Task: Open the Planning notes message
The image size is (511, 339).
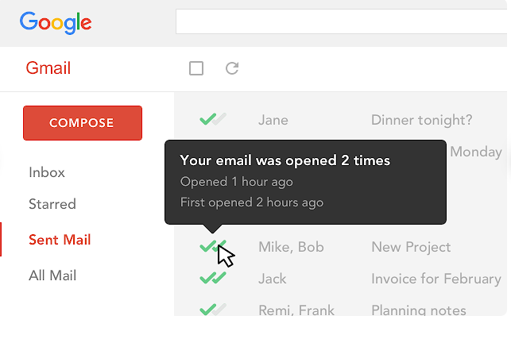Action: tap(419, 310)
